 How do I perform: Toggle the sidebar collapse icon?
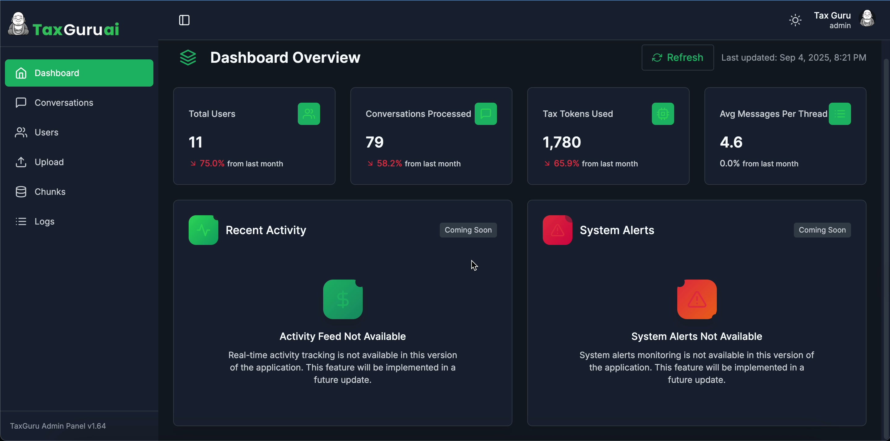[184, 20]
